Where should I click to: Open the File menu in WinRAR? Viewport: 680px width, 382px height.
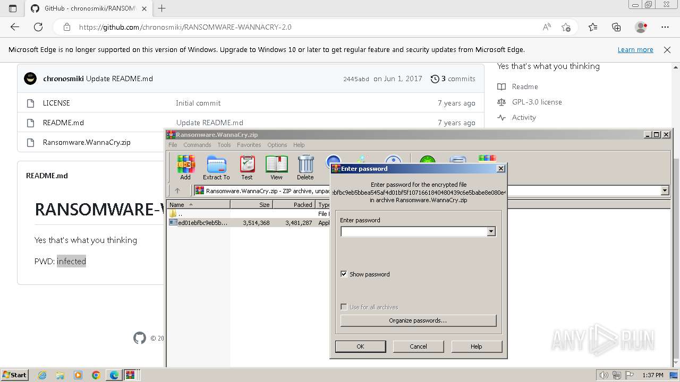pyautogui.click(x=173, y=145)
